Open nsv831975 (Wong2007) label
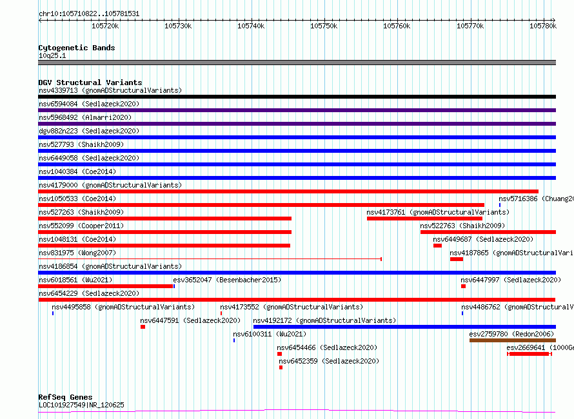This screenshot has width=574, height=419. (77, 253)
